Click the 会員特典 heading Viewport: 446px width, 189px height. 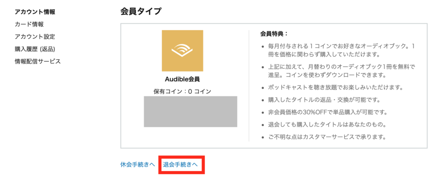tap(274, 34)
